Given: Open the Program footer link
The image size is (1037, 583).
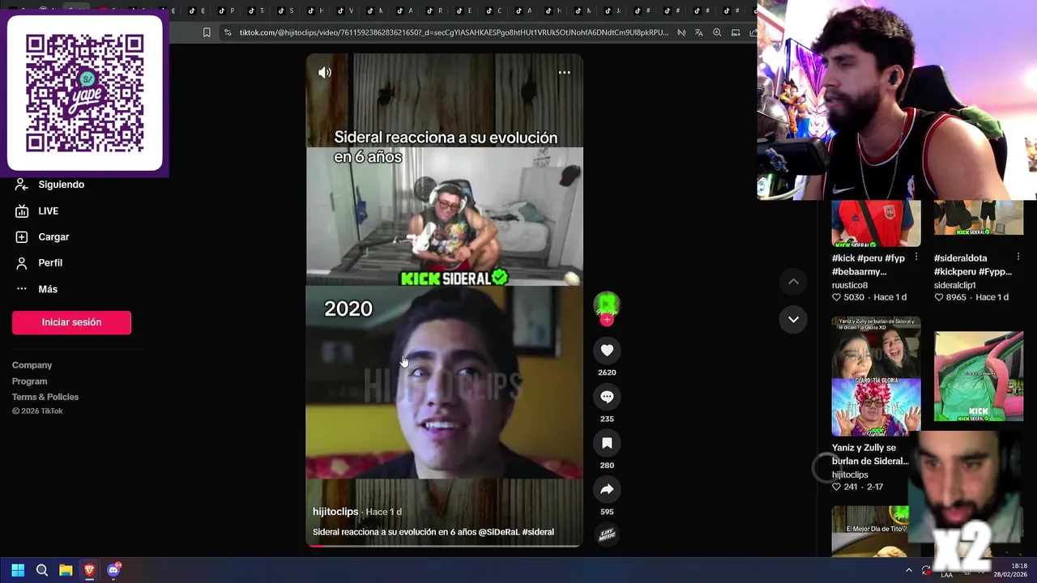Looking at the screenshot, I should tap(29, 381).
